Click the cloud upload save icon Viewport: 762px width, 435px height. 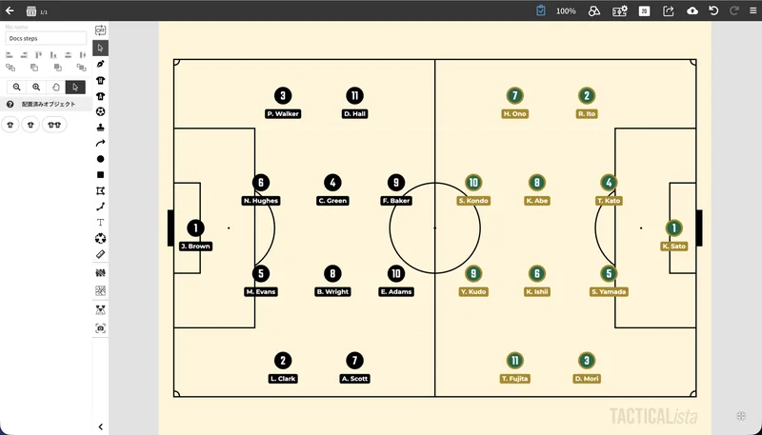692,10
